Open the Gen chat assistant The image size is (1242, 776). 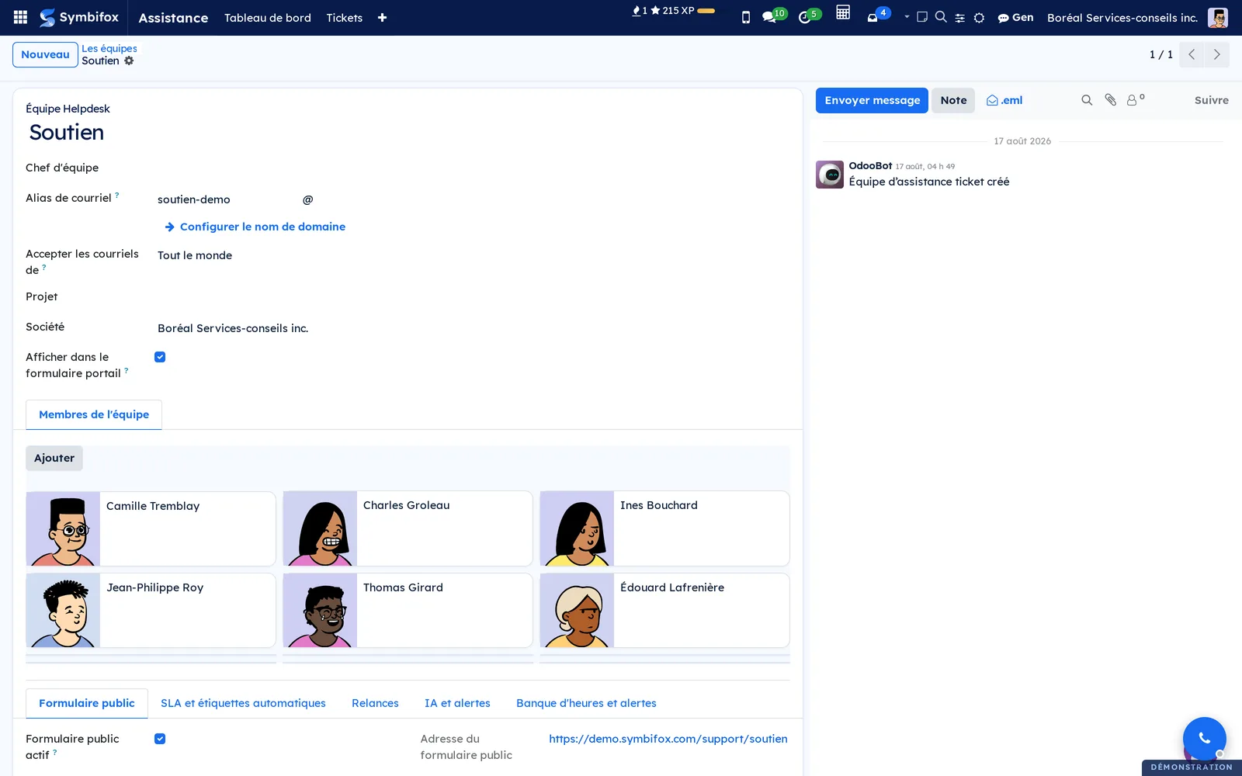[x=1015, y=18]
